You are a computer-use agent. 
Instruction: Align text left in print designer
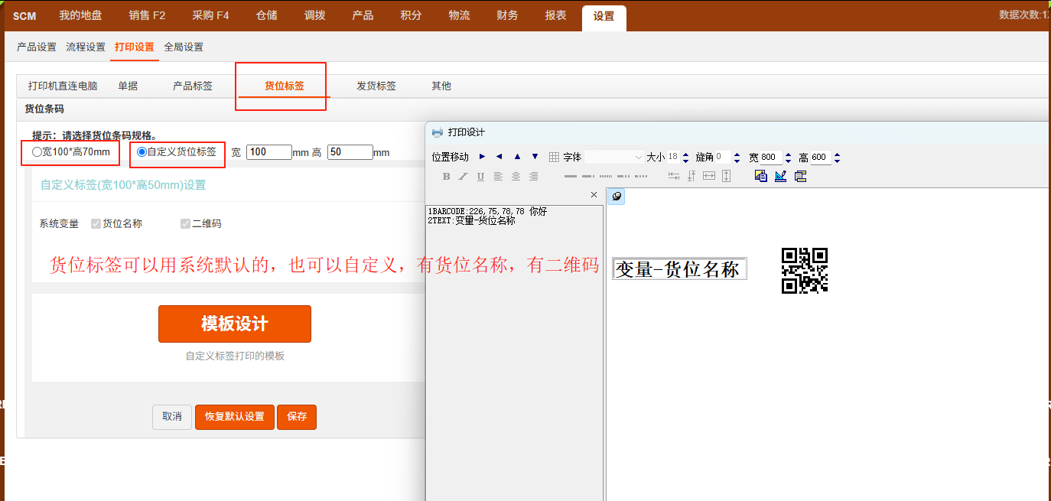tap(498, 177)
